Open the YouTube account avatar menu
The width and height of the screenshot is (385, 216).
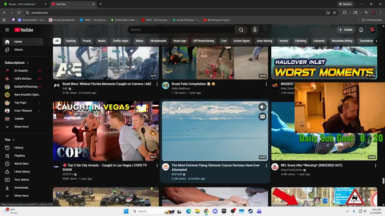click(373, 30)
